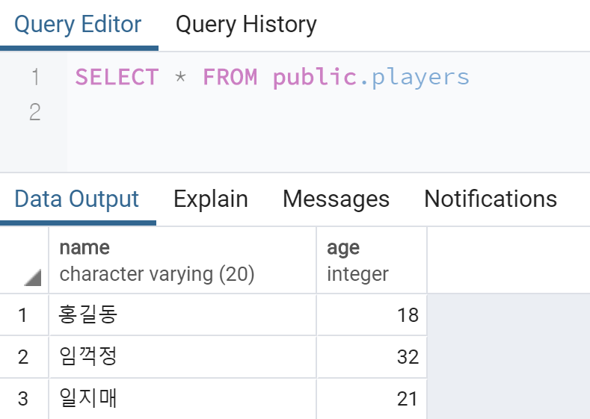Viewport: 590px width, 419px height.
Task: Place cursor on empty editor line 2
Action: click(328, 112)
